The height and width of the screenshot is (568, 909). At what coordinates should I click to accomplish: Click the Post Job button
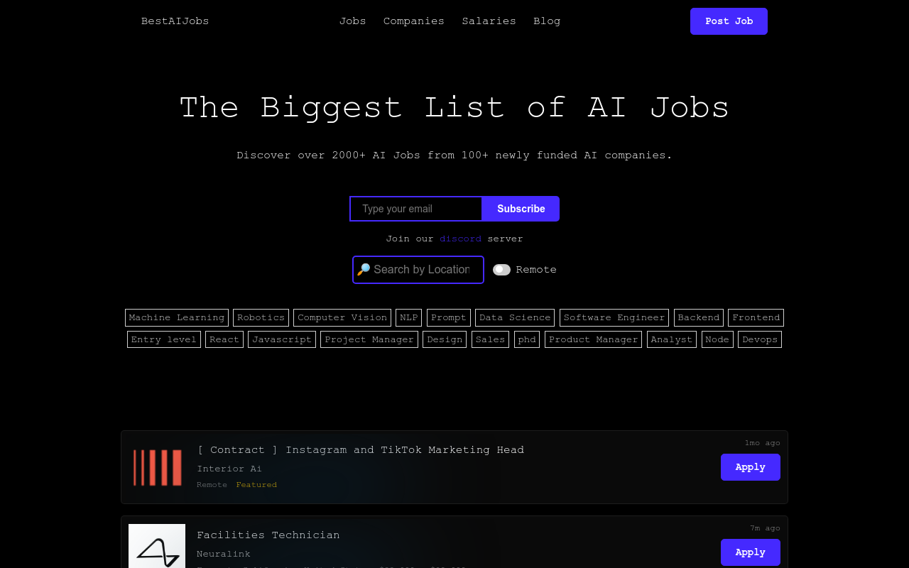[729, 21]
